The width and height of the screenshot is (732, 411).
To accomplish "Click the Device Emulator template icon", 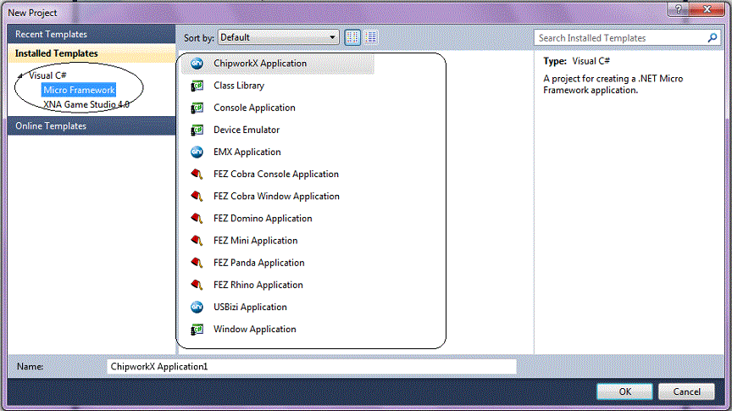I will coord(197,130).
